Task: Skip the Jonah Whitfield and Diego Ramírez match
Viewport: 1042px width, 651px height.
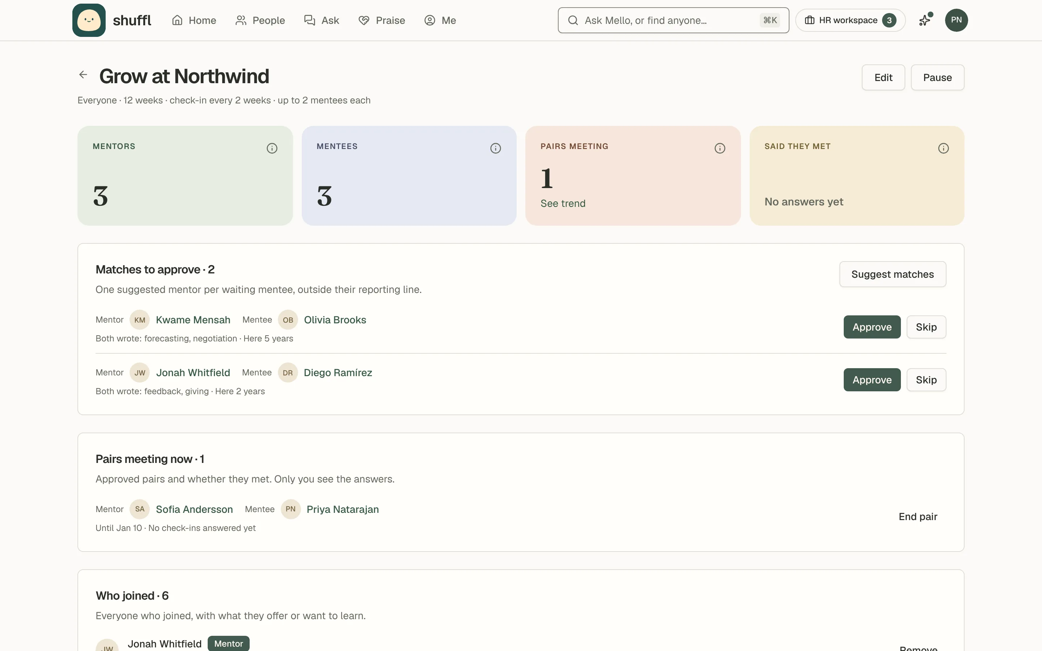Action: click(x=926, y=380)
